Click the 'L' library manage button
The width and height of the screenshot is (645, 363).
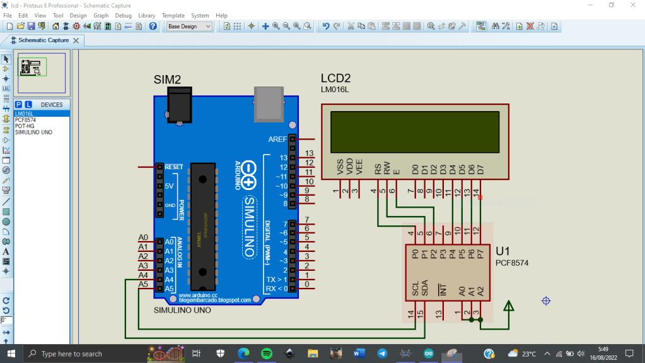28,104
